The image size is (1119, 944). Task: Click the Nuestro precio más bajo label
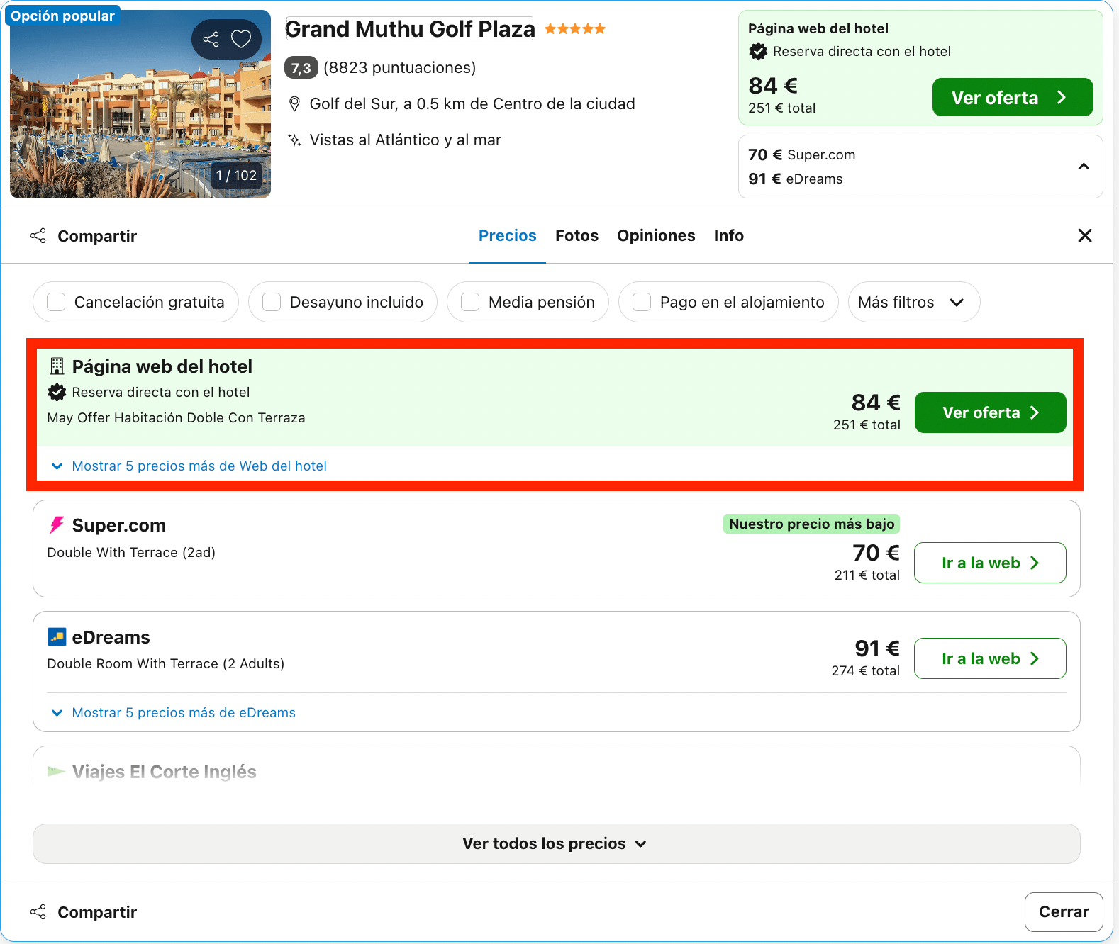pyautogui.click(x=812, y=524)
